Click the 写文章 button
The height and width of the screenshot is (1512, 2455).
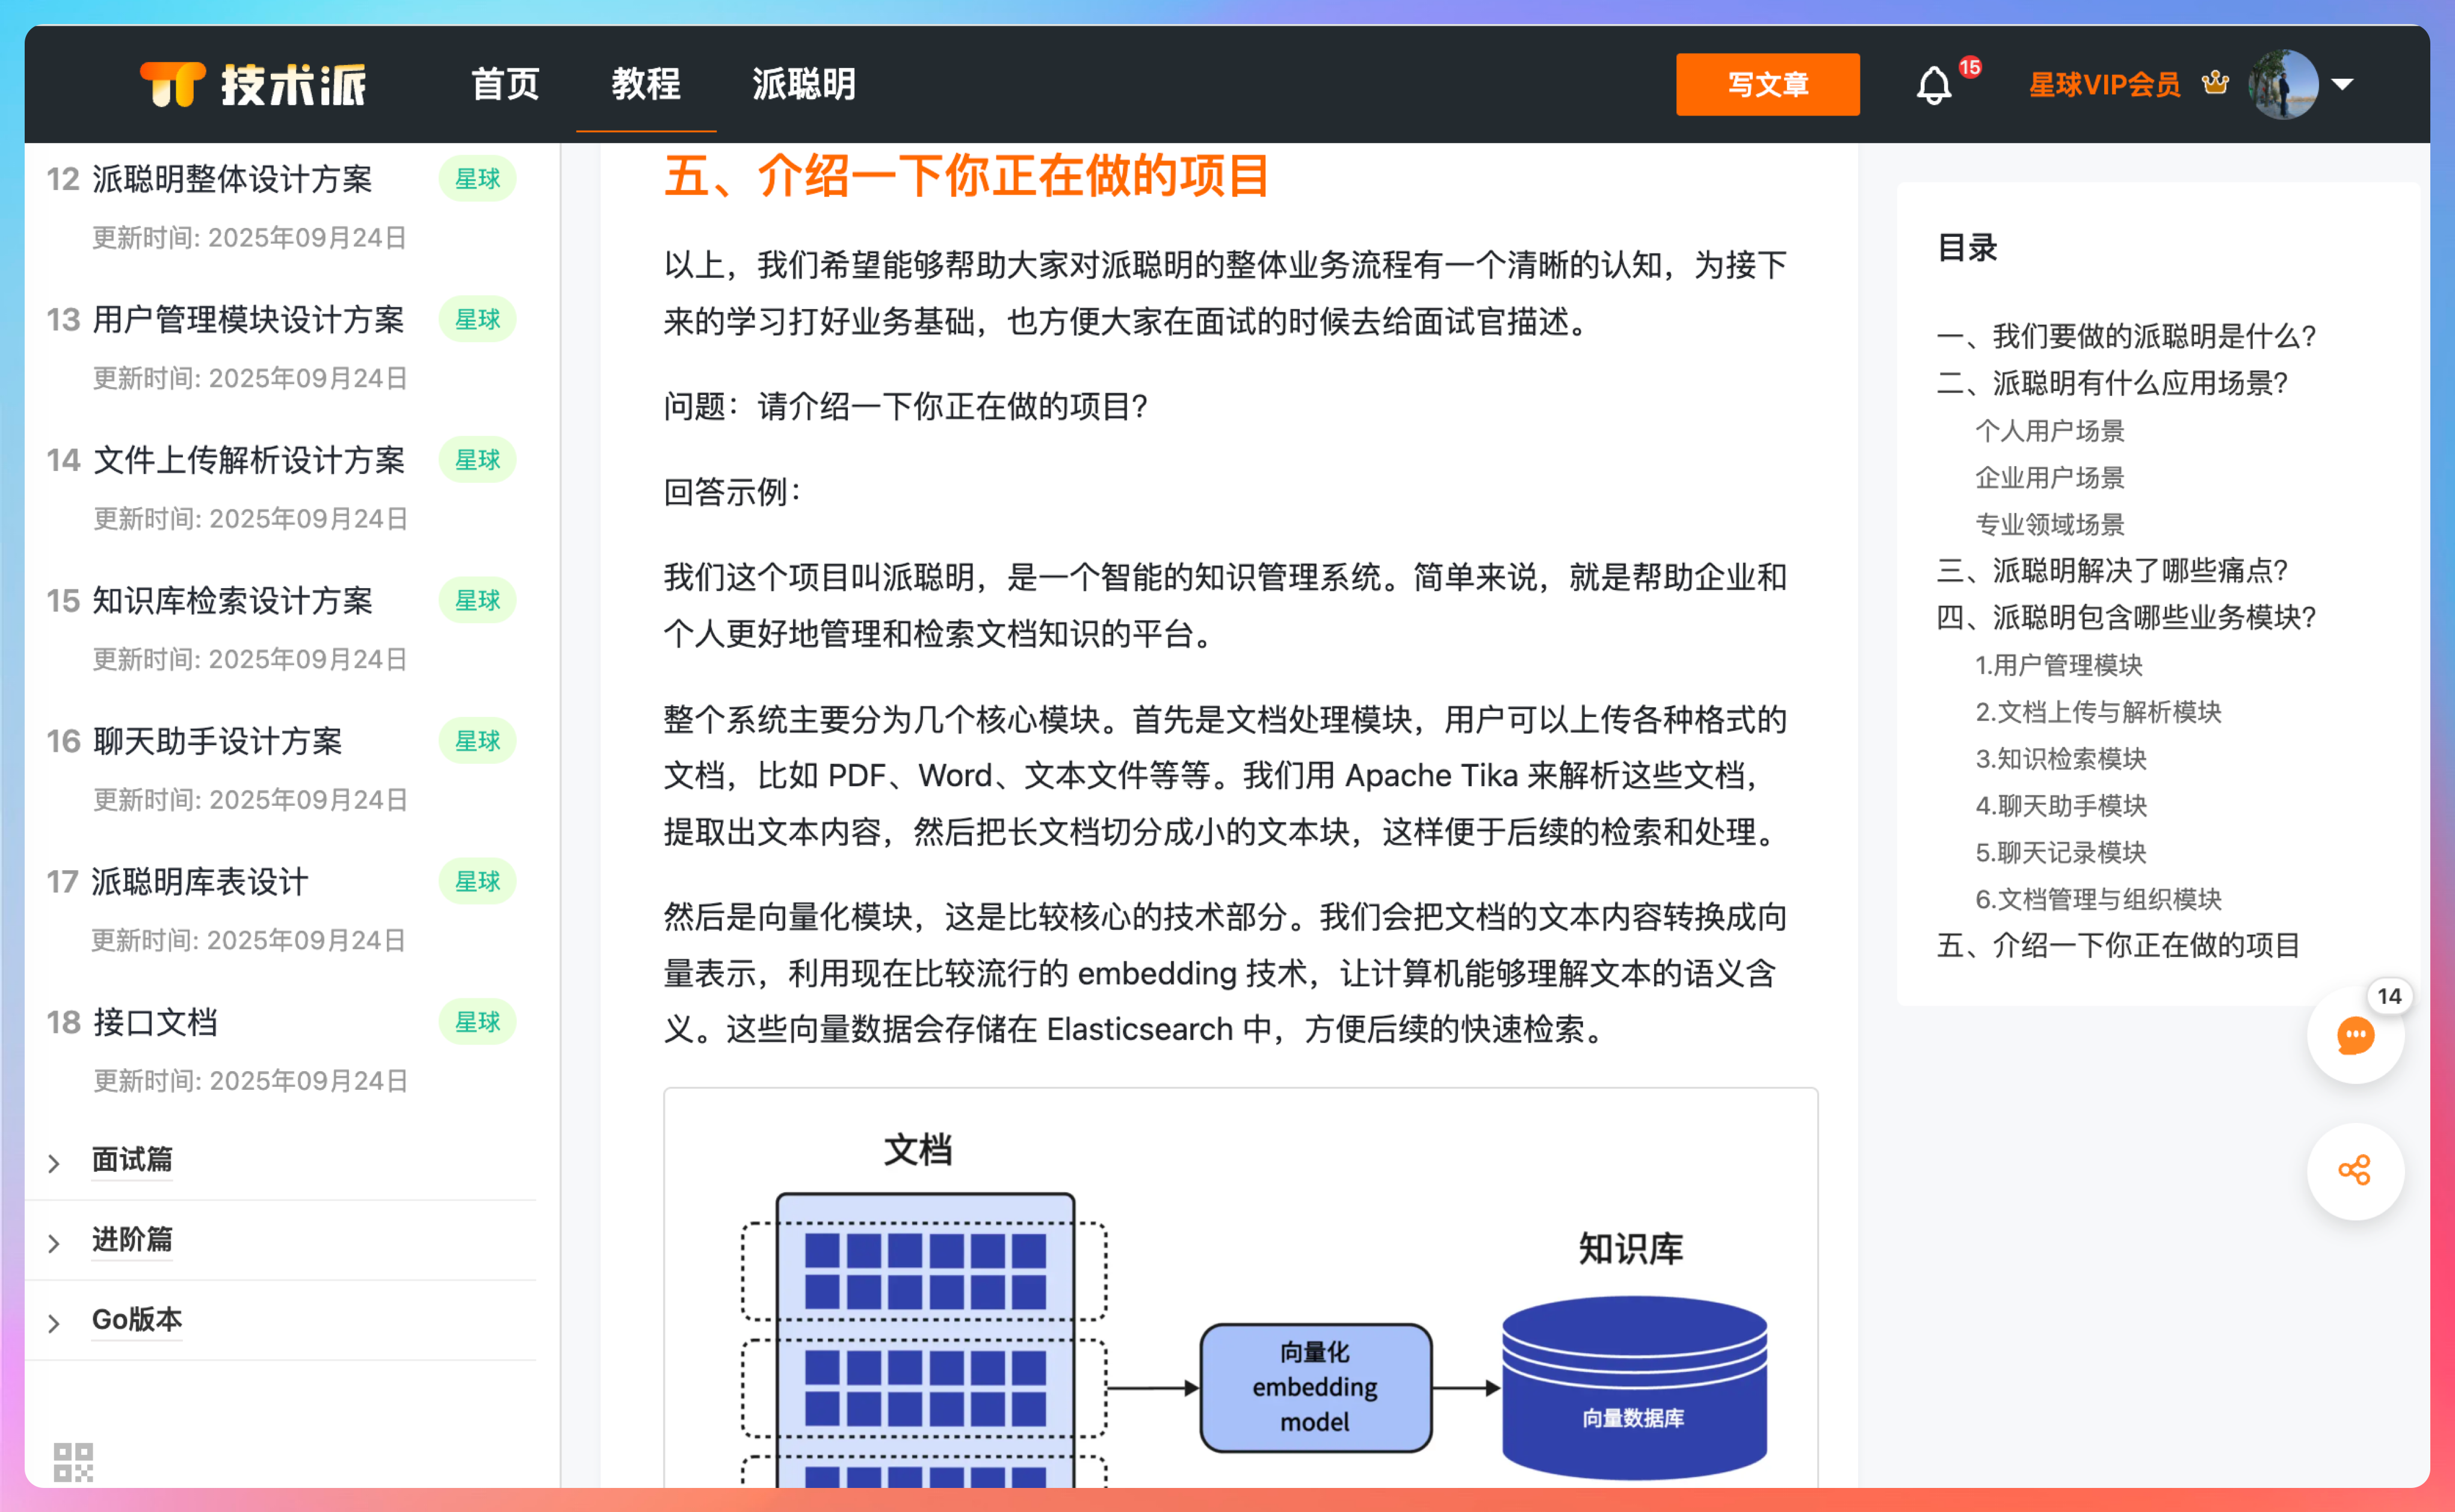click(1768, 85)
